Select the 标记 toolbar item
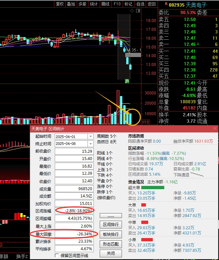The height and width of the screenshot is (260, 219). coord(128,4)
